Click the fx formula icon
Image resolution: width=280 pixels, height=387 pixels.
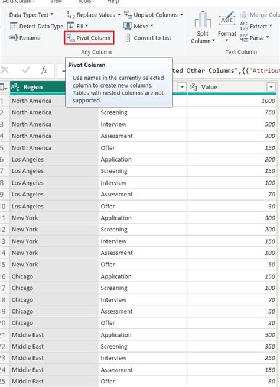coord(44,70)
